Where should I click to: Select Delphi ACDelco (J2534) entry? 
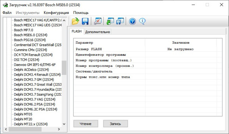click(x=31, y=70)
